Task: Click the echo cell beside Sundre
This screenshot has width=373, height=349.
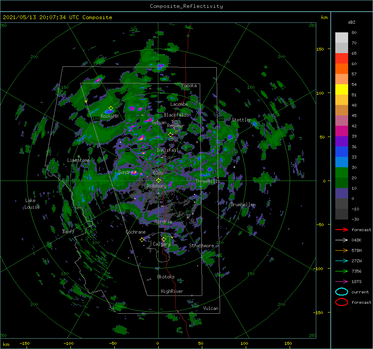Action: (135, 172)
